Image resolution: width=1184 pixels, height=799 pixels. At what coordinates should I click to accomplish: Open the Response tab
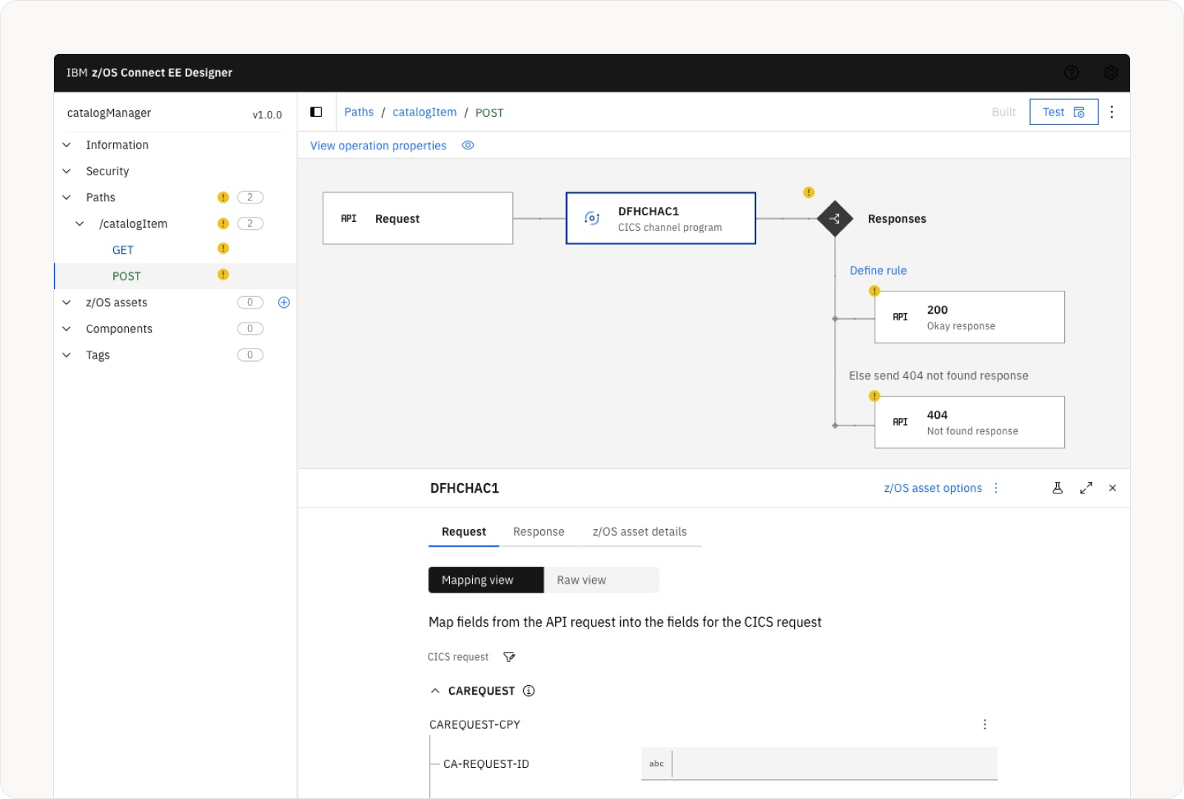point(539,532)
